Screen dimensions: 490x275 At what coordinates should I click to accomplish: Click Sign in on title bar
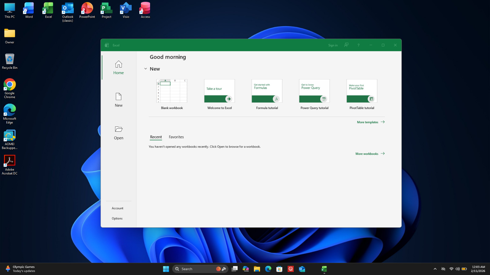coord(333,45)
